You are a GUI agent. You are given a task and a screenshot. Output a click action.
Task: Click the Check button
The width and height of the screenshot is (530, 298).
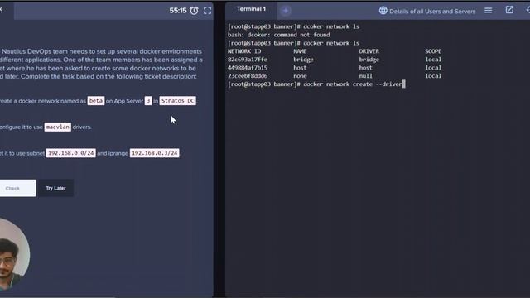point(17,188)
